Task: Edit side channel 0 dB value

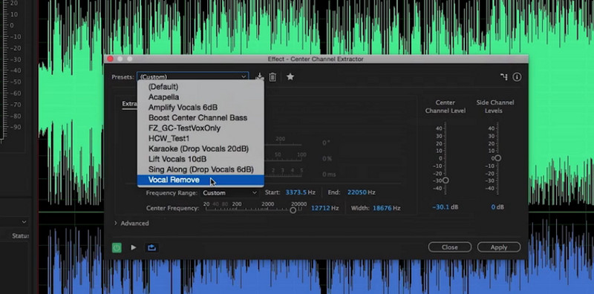Action: [493, 207]
